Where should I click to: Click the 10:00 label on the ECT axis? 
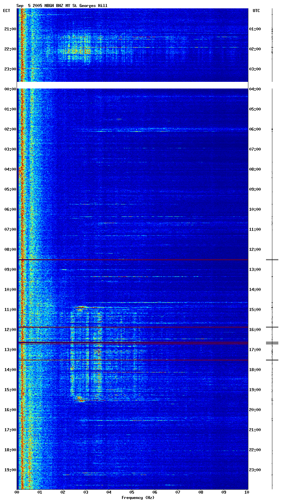tap(10, 290)
